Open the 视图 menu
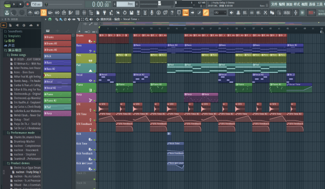The height and width of the screenshot is (189, 325). 304,4
